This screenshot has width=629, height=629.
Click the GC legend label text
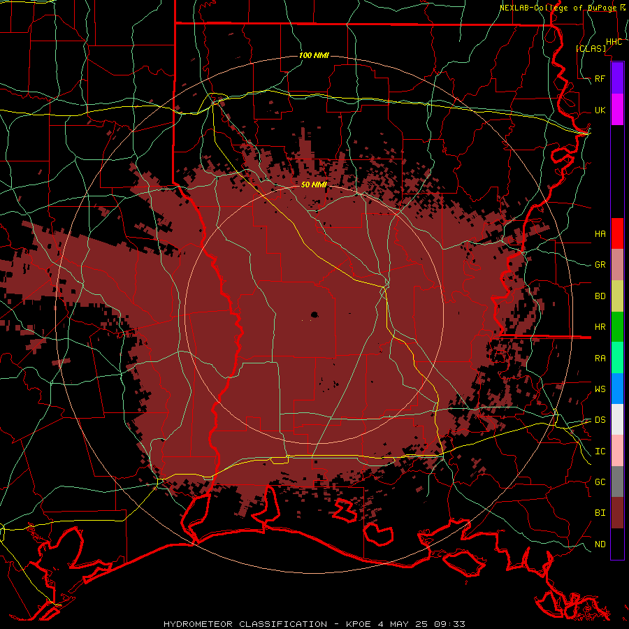(x=600, y=482)
